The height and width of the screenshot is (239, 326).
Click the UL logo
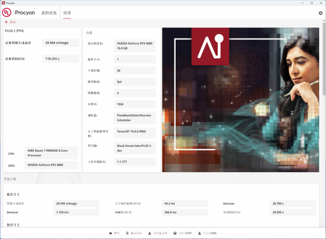tap(6, 13)
